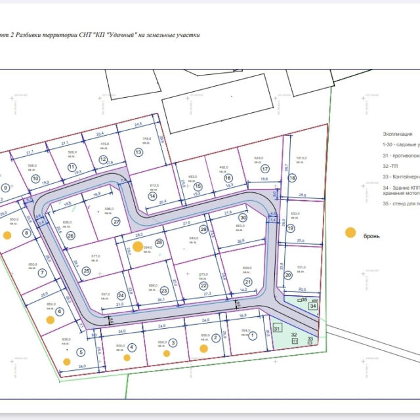
Task: Click orange reservation dot on plot 8
Action: coord(7,235)
